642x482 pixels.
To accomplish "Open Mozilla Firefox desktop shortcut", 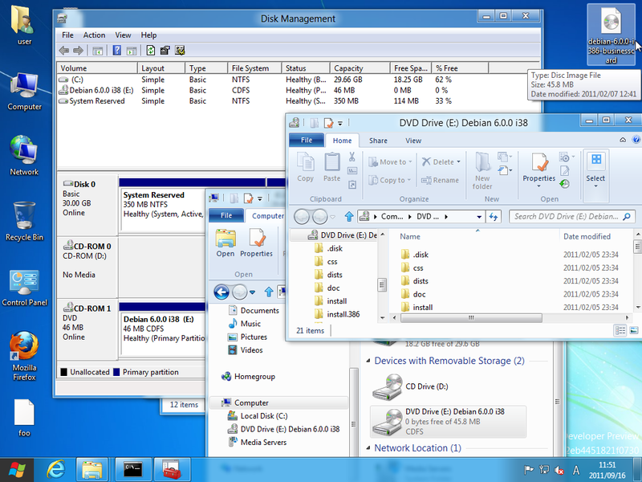I will click(x=24, y=356).
